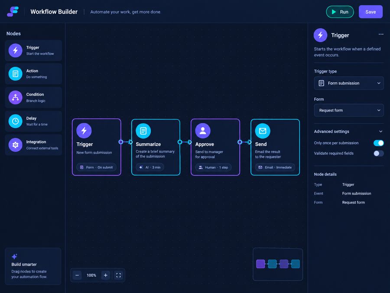This screenshot has height=293, width=390.
Task: Click the person icon on Approve canvas node
Action: coord(203,131)
